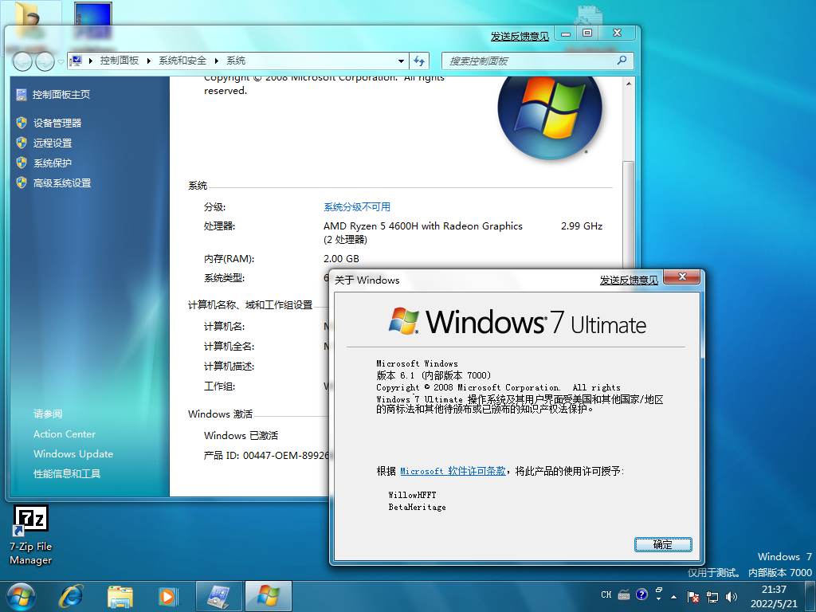Expand the address bar history dropdown

[x=401, y=61]
